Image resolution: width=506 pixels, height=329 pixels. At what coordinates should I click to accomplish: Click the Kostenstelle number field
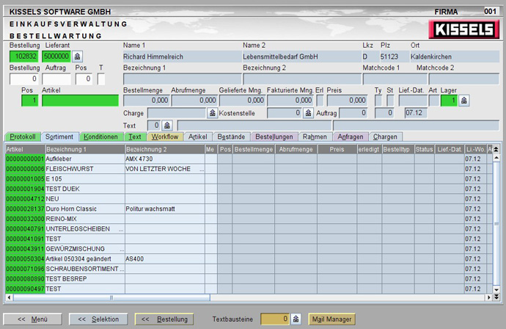click(x=285, y=113)
